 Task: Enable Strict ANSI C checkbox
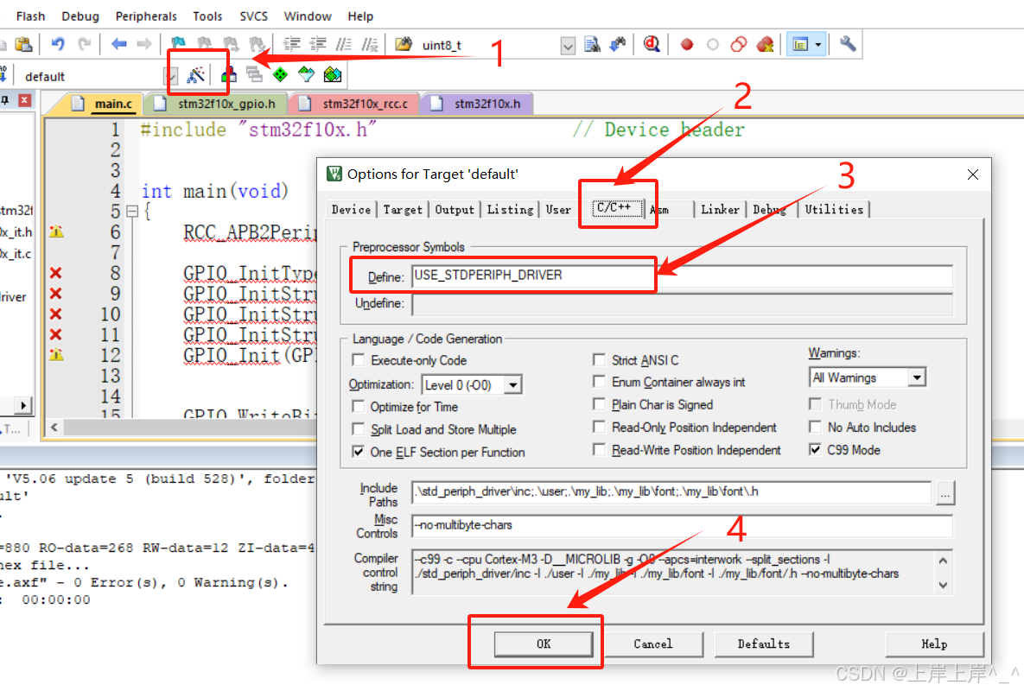pyautogui.click(x=599, y=359)
